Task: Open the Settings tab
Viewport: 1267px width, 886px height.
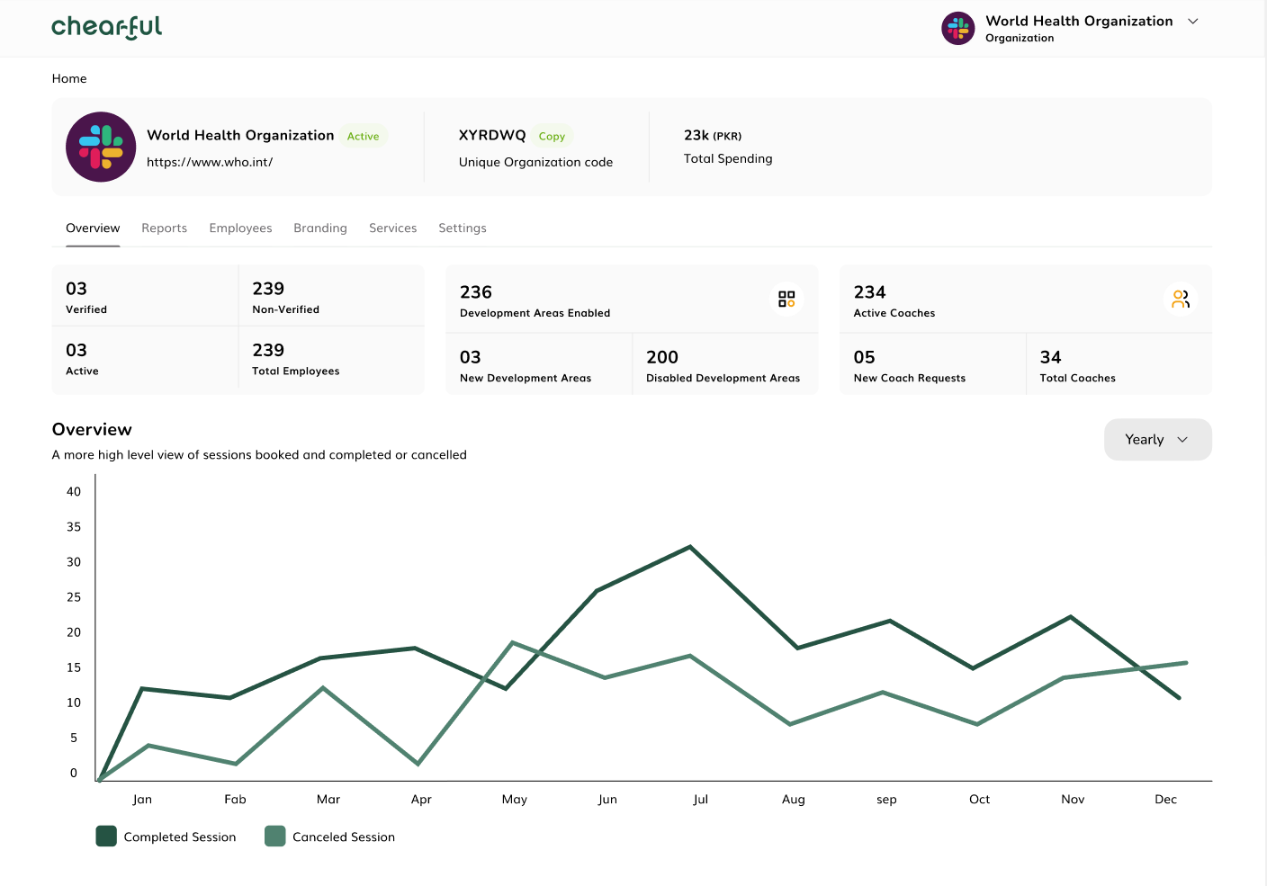Action: pyautogui.click(x=462, y=228)
